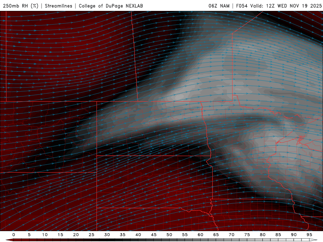323x242 pixels.
Task: Click the colorbar label "70"
Action: pyautogui.click(x=231, y=235)
